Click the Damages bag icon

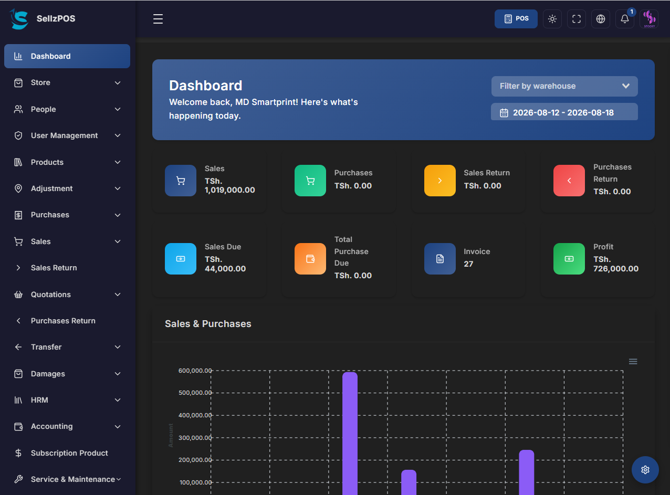point(18,374)
